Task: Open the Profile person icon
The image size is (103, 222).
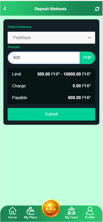Action: pos(90,211)
